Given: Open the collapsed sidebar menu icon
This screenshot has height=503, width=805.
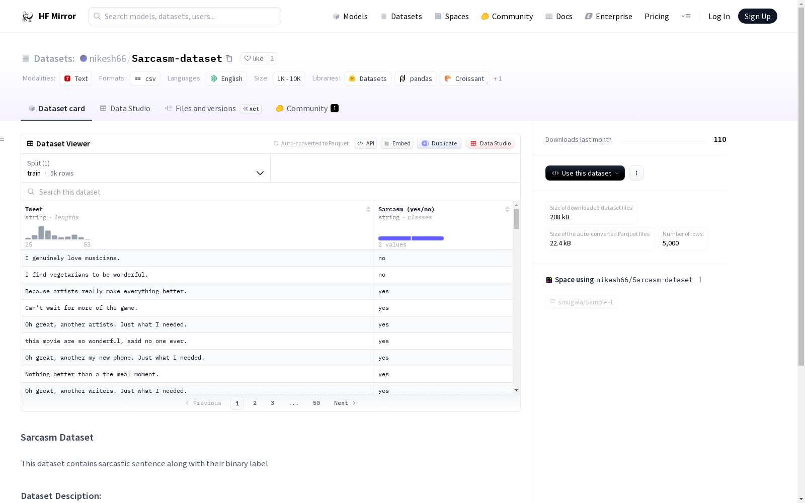Looking at the screenshot, I should 3,139.
